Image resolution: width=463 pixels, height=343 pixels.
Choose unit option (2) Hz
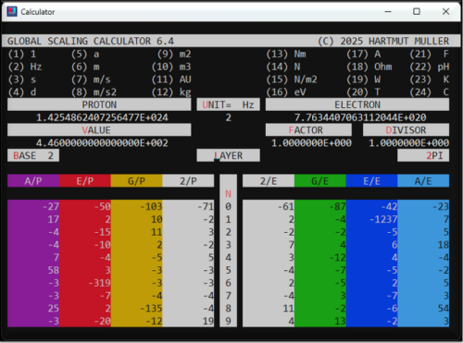(x=25, y=67)
